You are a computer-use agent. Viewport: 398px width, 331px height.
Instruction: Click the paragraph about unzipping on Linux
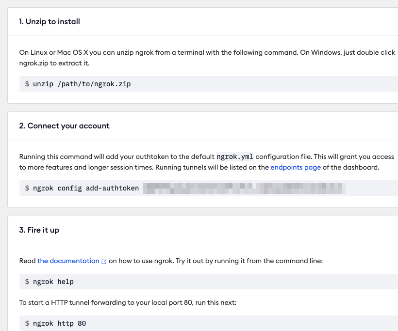207,58
